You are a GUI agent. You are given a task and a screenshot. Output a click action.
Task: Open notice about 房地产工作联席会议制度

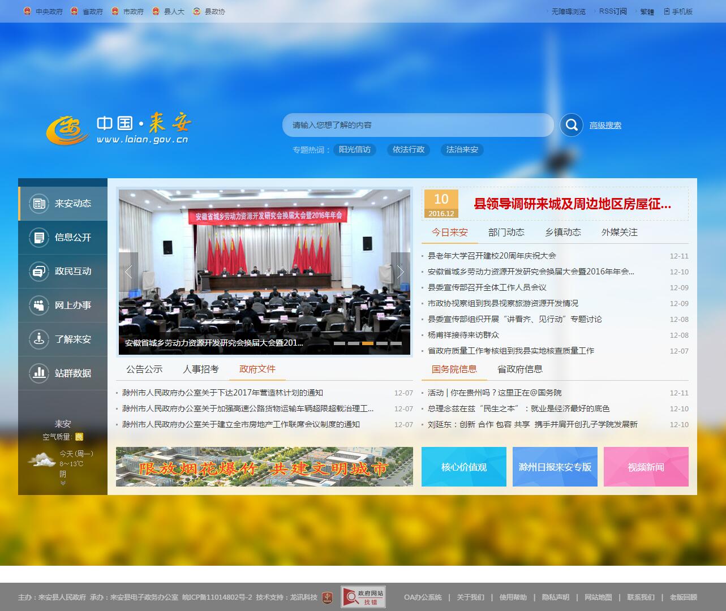pyautogui.click(x=241, y=424)
